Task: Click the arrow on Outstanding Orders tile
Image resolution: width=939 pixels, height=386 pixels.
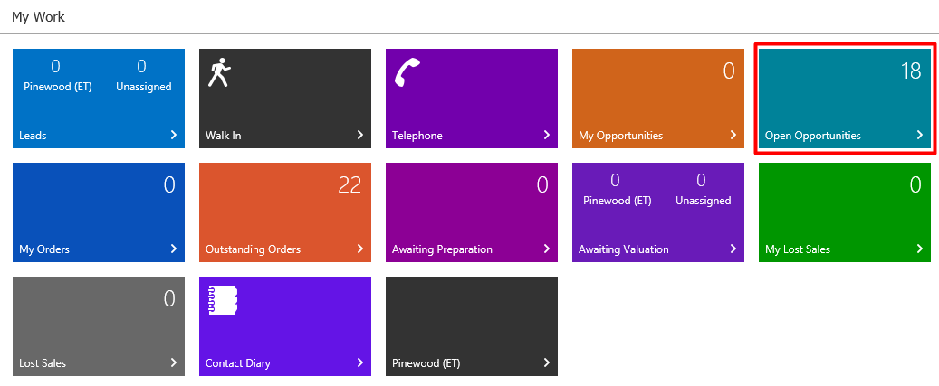Action: tap(359, 249)
